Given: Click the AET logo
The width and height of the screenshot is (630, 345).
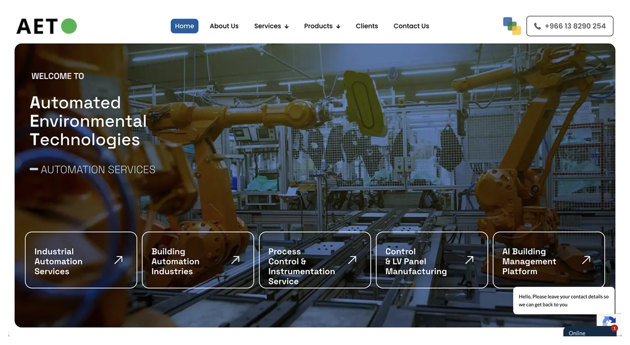Looking at the screenshot, I should (x=46, y=26).
